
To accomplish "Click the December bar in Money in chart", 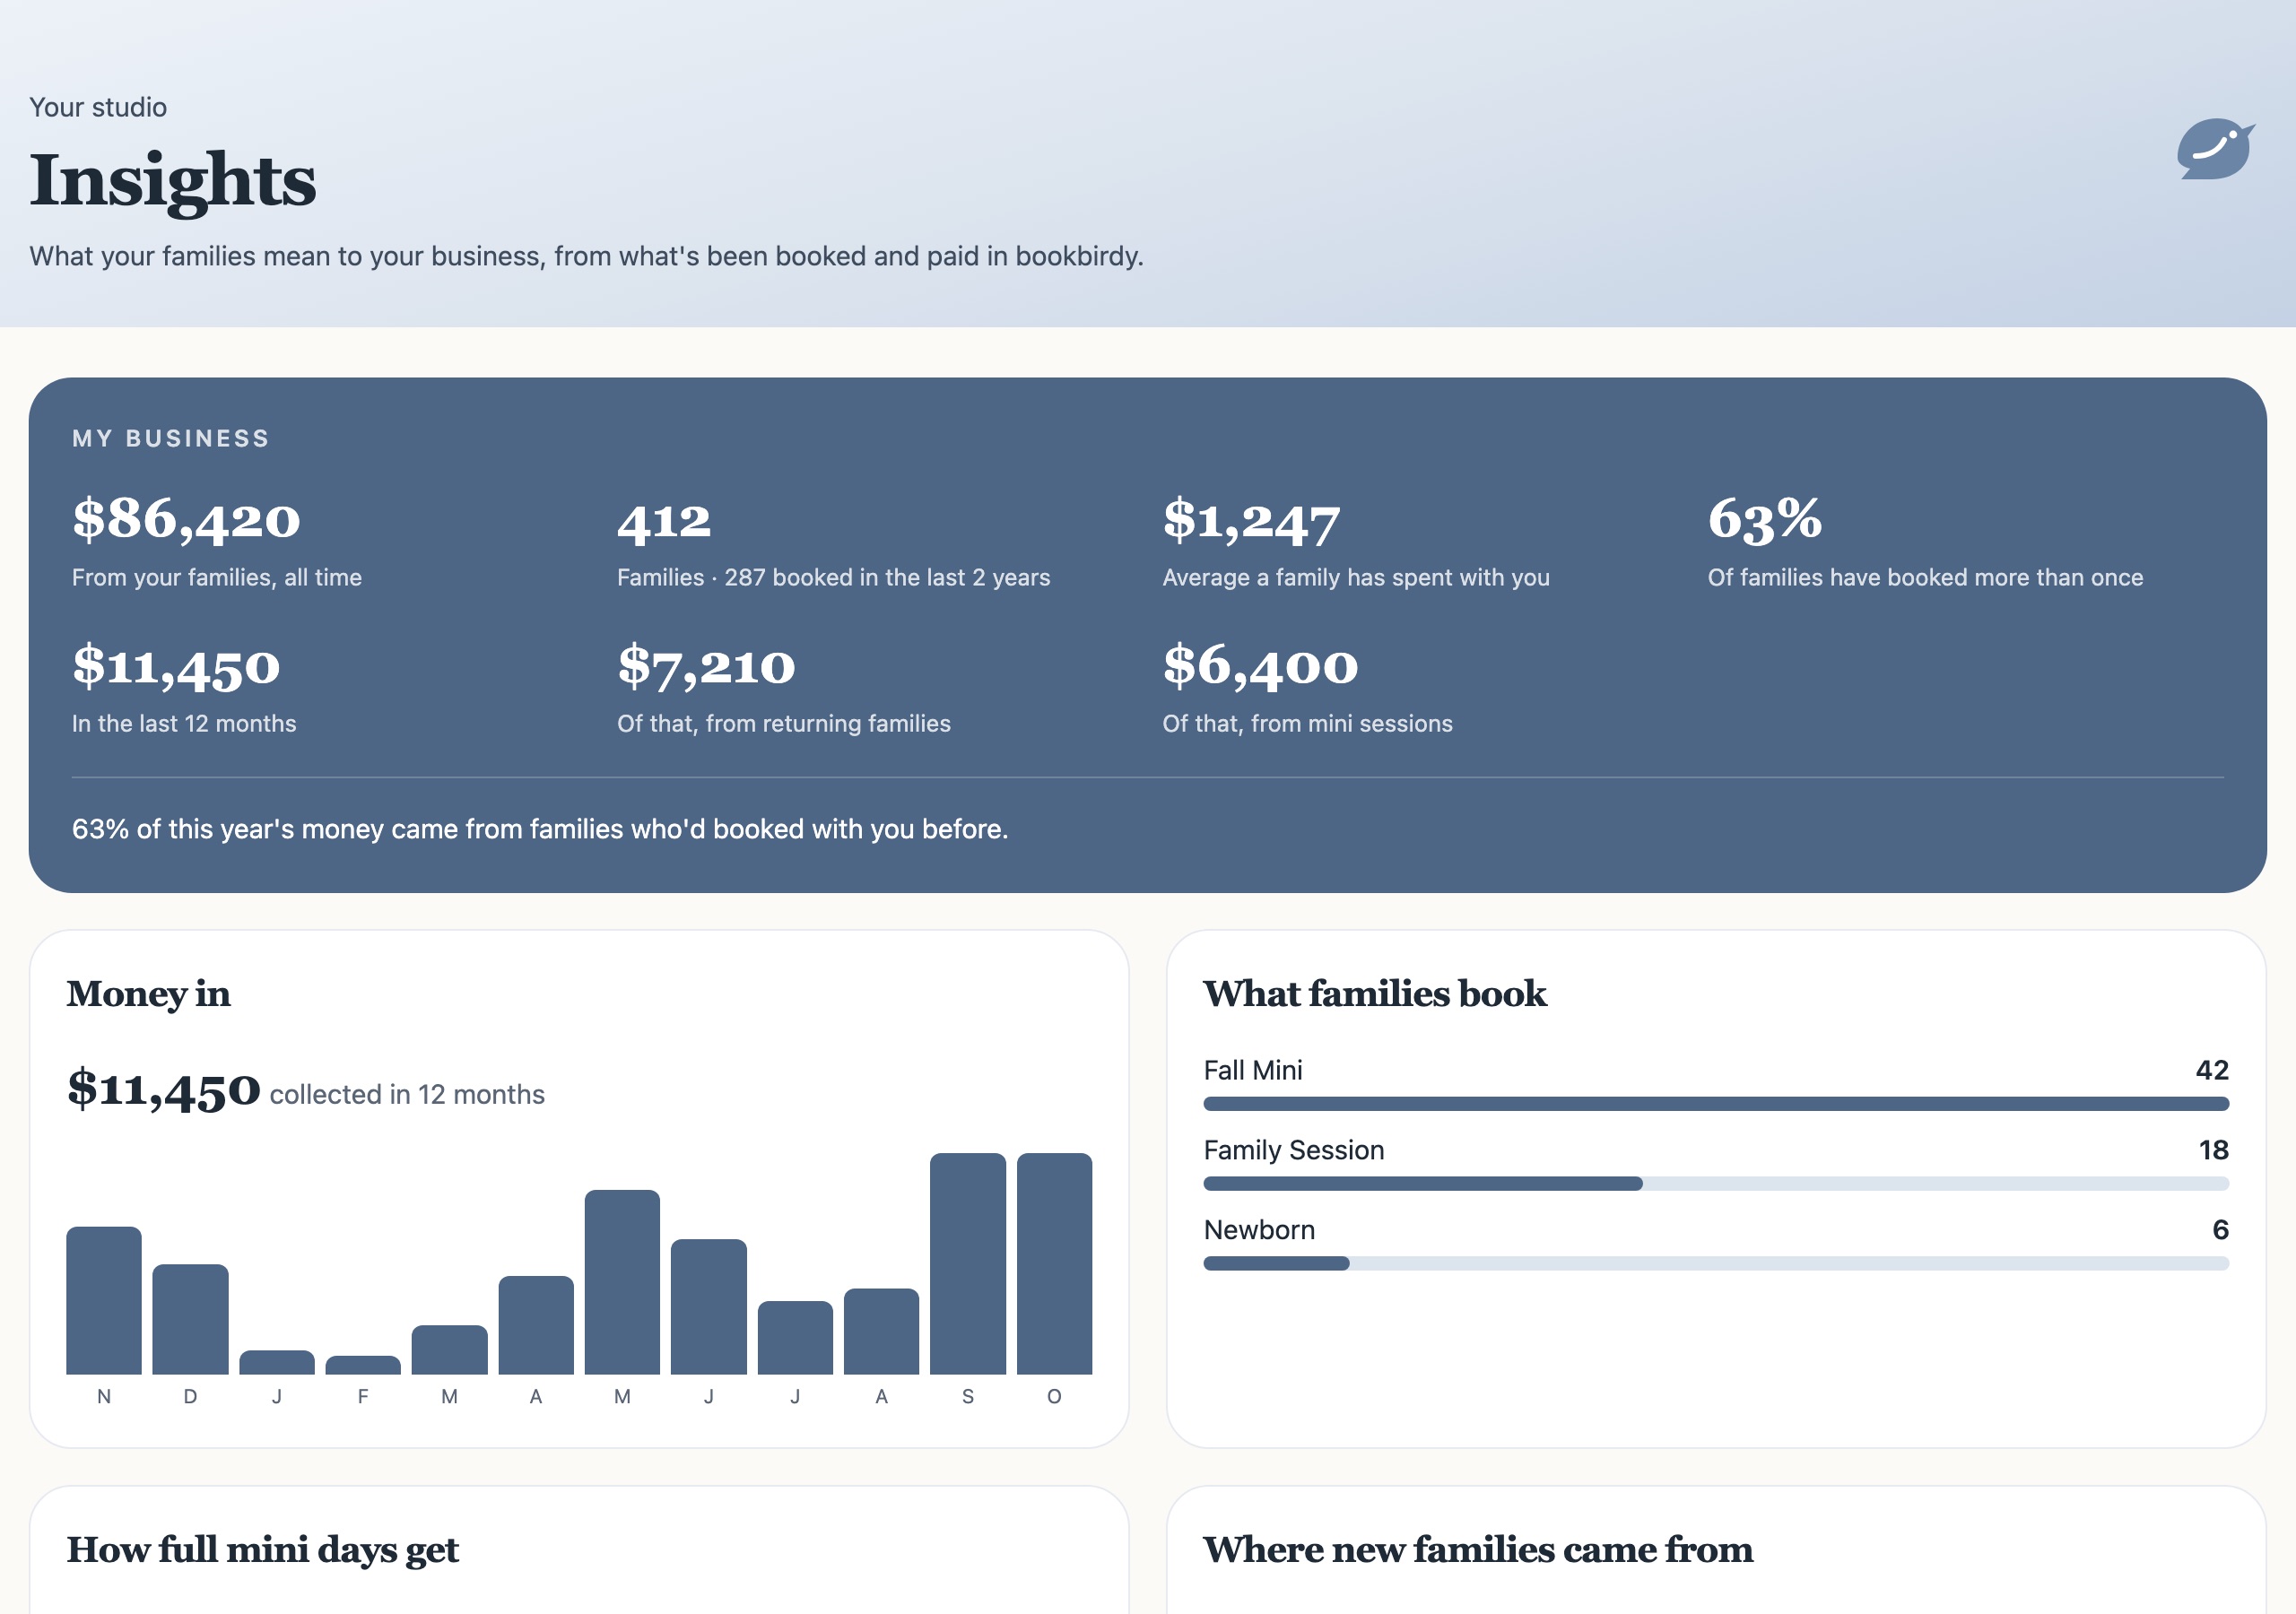I will 190,1319.
